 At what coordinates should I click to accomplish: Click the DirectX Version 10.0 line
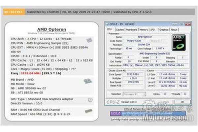point(26,103)
